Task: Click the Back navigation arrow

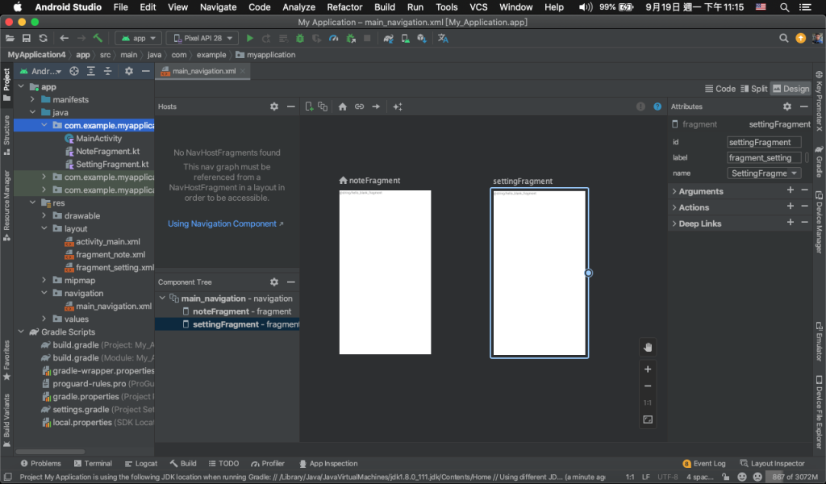Action: point(64,38)
